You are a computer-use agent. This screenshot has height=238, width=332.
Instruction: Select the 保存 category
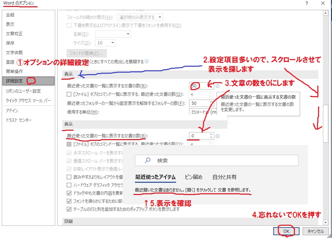[x=10, y=43]
